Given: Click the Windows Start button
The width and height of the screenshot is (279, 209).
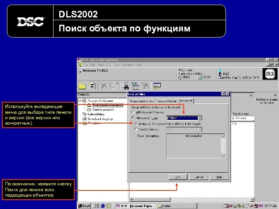Looking at the screenshot, I should 84,206.
